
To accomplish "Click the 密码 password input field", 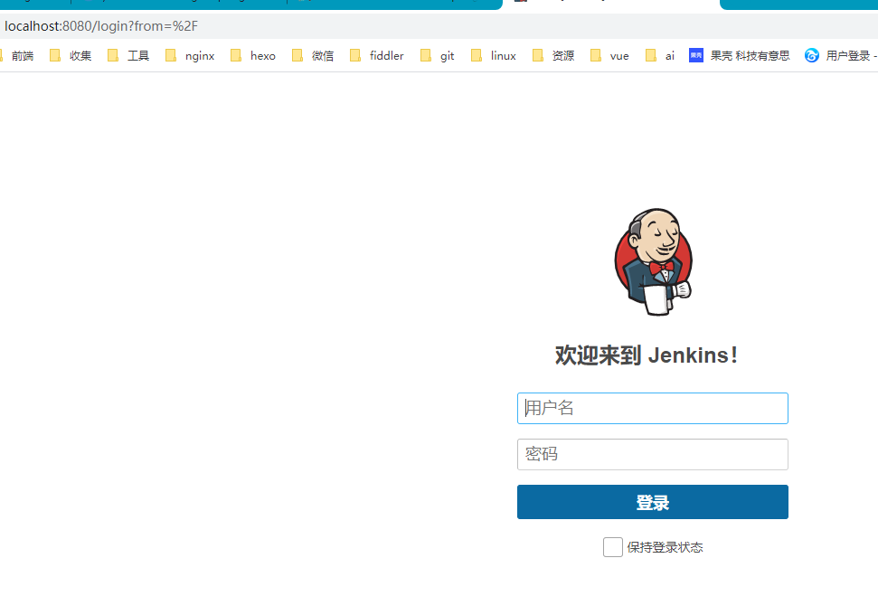I will click(652, 454).
